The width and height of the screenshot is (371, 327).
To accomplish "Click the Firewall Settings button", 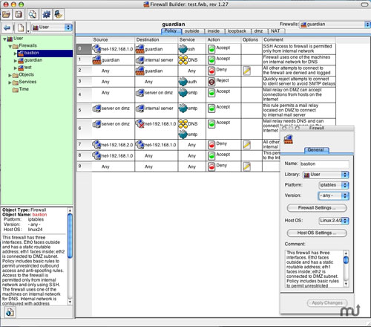I will pos(317,208).
